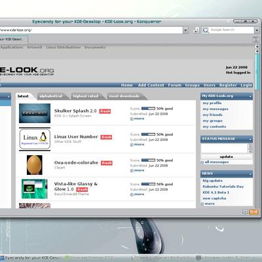Open the Documents category
The height and width of the screenshot is (262, 262).
pyautogui.click(x=95, y=47)
